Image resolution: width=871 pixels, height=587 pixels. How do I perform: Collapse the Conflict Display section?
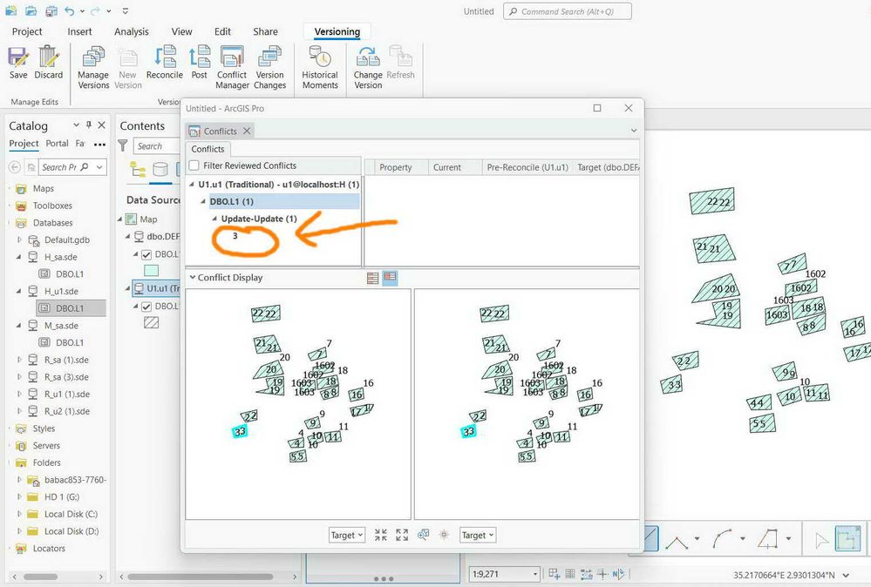point(192,277)
